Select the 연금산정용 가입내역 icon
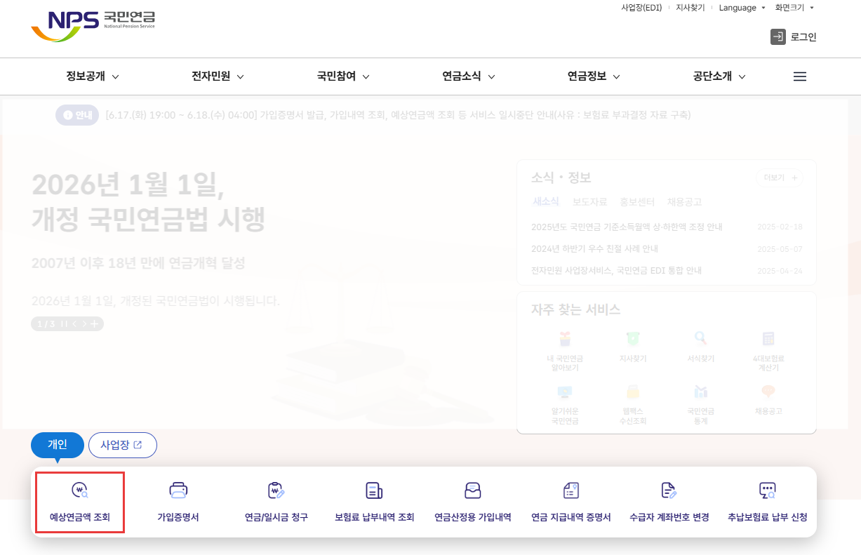This screenshot has width=861, height=555. [x=472, y=500]
